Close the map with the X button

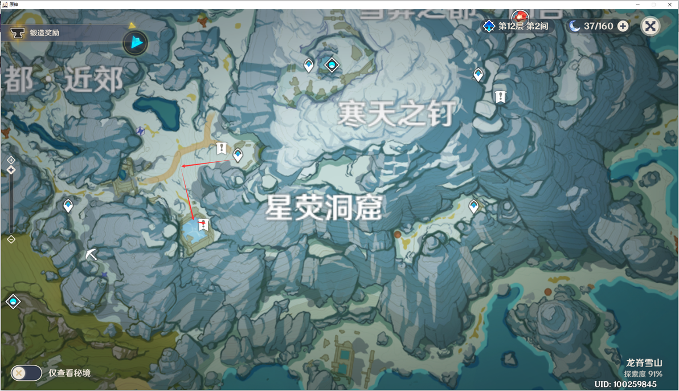(x=650, y=26)
